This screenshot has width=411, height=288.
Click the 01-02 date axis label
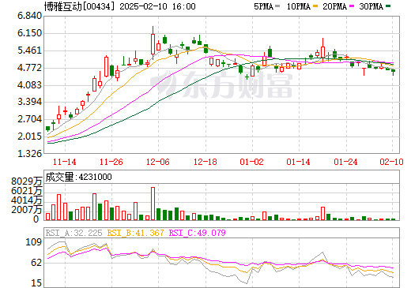click(x=251, y=162)
